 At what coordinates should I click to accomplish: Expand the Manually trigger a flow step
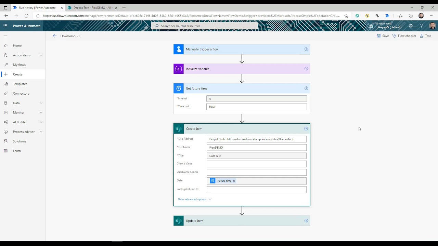pos(242,49)
